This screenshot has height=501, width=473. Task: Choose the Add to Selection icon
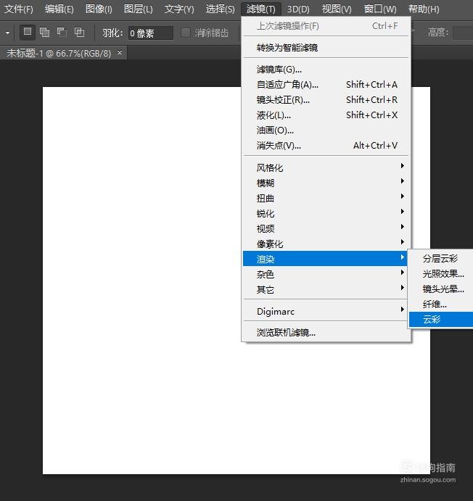tap(45, 33)
